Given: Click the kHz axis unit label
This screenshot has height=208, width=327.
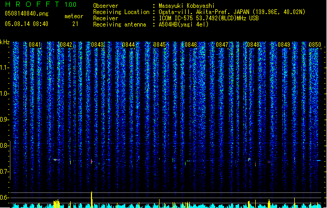Looking at the screenshot, I should (5, 42).
